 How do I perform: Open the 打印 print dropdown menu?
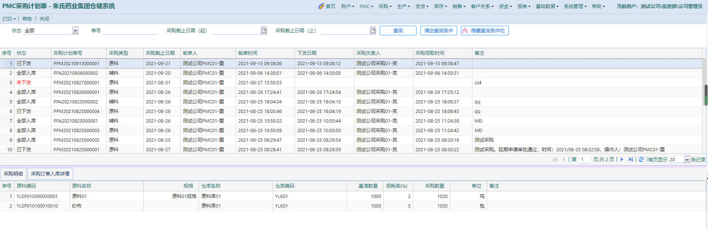pos(9,19)
